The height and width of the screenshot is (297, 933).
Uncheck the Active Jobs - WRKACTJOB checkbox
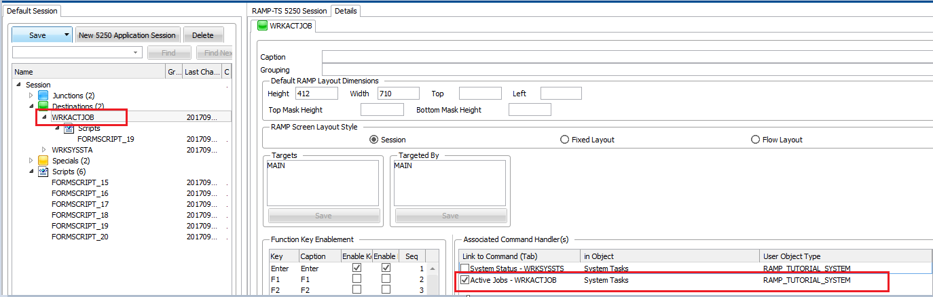coord(464,280)
